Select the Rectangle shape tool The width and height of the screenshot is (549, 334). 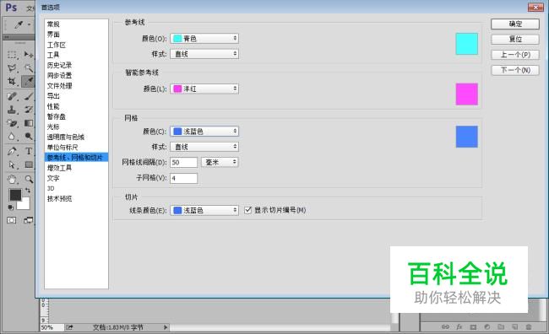click(29, 164)
